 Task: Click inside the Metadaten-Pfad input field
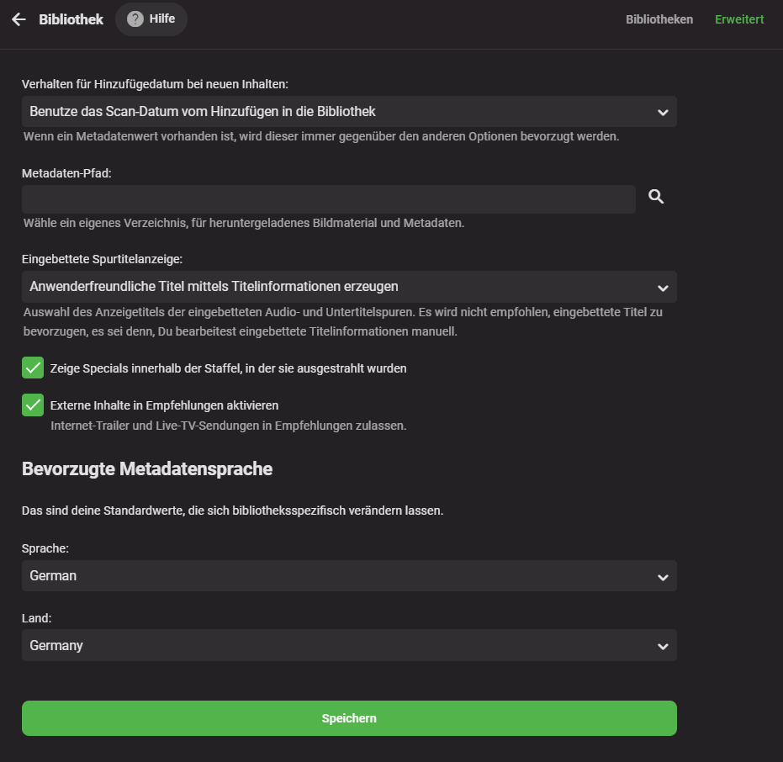pos(328,199)
